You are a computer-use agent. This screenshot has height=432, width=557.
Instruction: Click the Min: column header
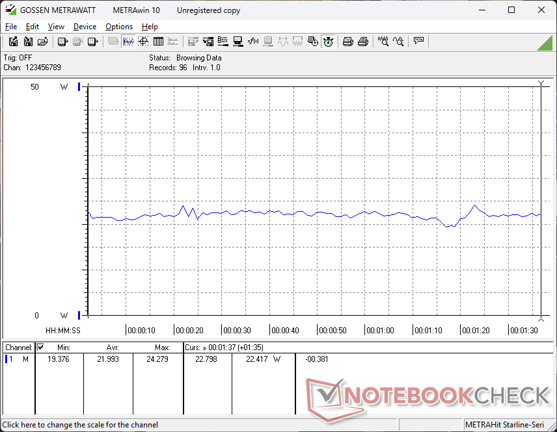pyautogui.click(x=64, y=348)
